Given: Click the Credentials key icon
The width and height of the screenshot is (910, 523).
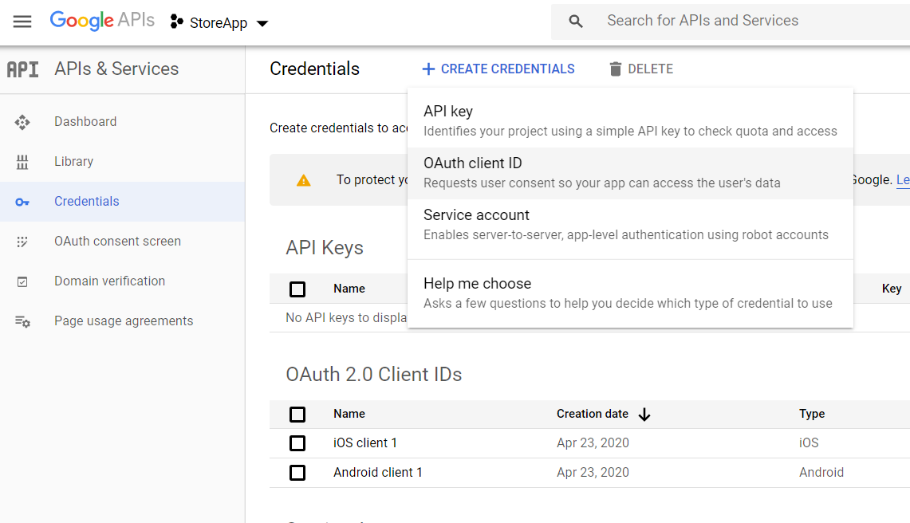Looking at the screenshot, I should (22, 203).
